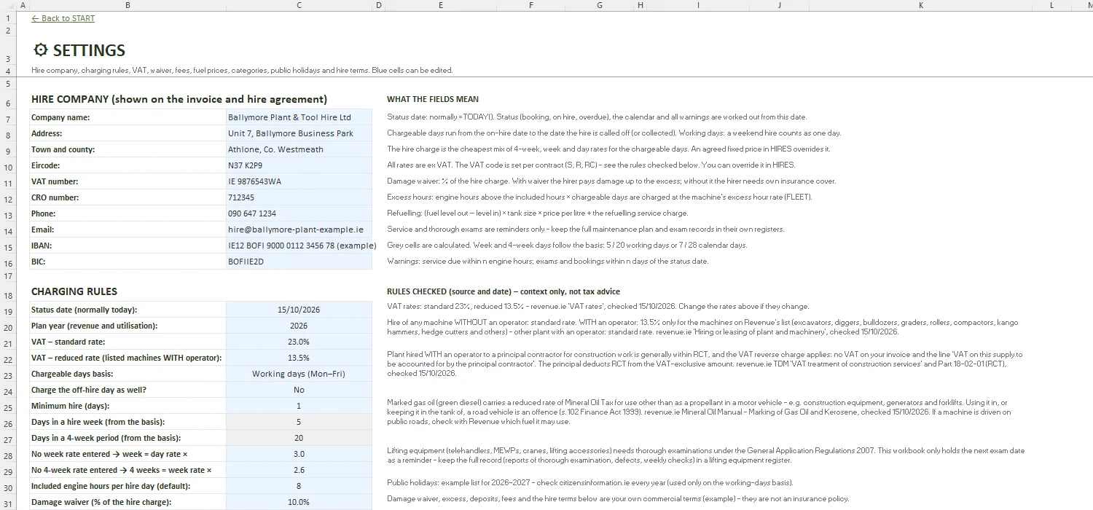Click the Refuelling formula explanation line
Image resolution: width=1093 pixels, height=510 pixels.
coord(537,213)
